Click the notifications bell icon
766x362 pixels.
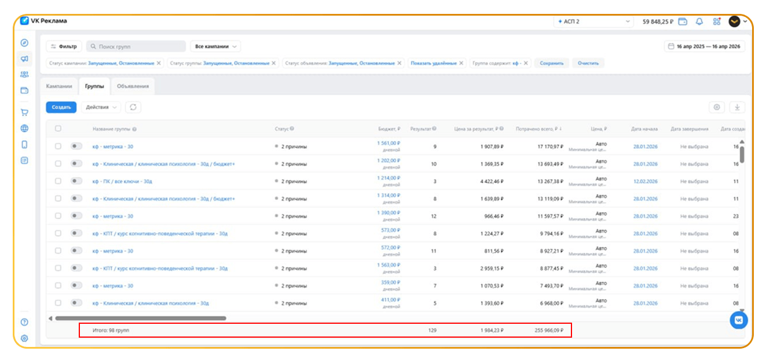(699, 22)
